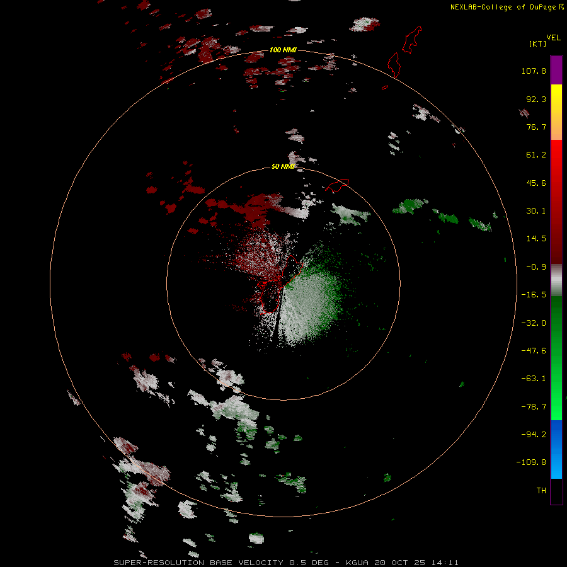Click the blue segment of velocity color bar
This screenshot has width=567, height=567.
click(x=556, y=449)
